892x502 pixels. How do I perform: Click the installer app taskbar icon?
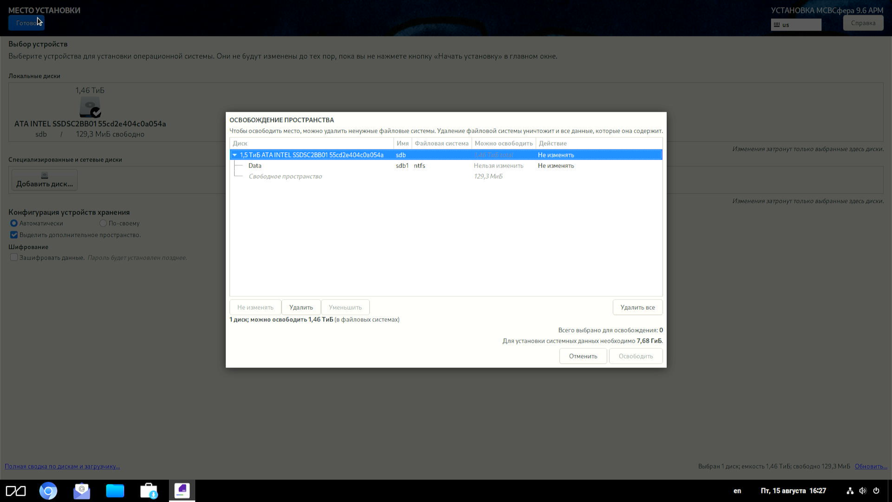[182, 491]
